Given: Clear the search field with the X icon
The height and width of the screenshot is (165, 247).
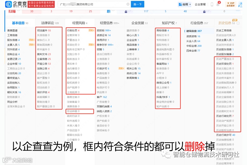Looking at the screenshot, I should [x=128, y=4].
